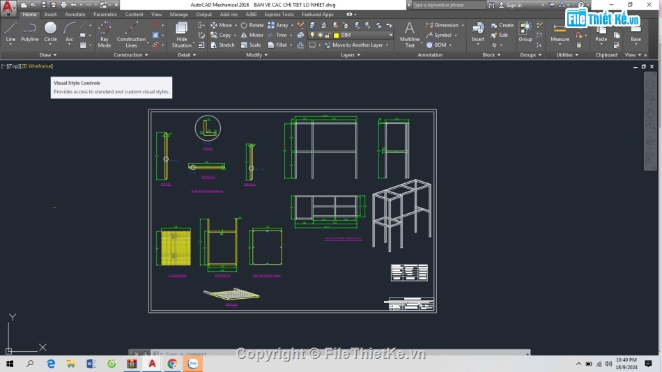Click the [Top] view control

point(15,66)
